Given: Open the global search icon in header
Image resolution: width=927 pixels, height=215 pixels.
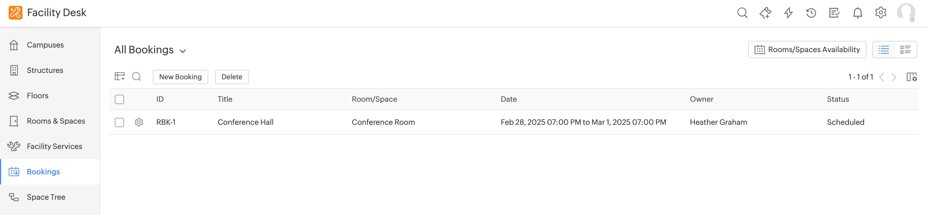Looking at the screenshot, I should pos(742,13).
